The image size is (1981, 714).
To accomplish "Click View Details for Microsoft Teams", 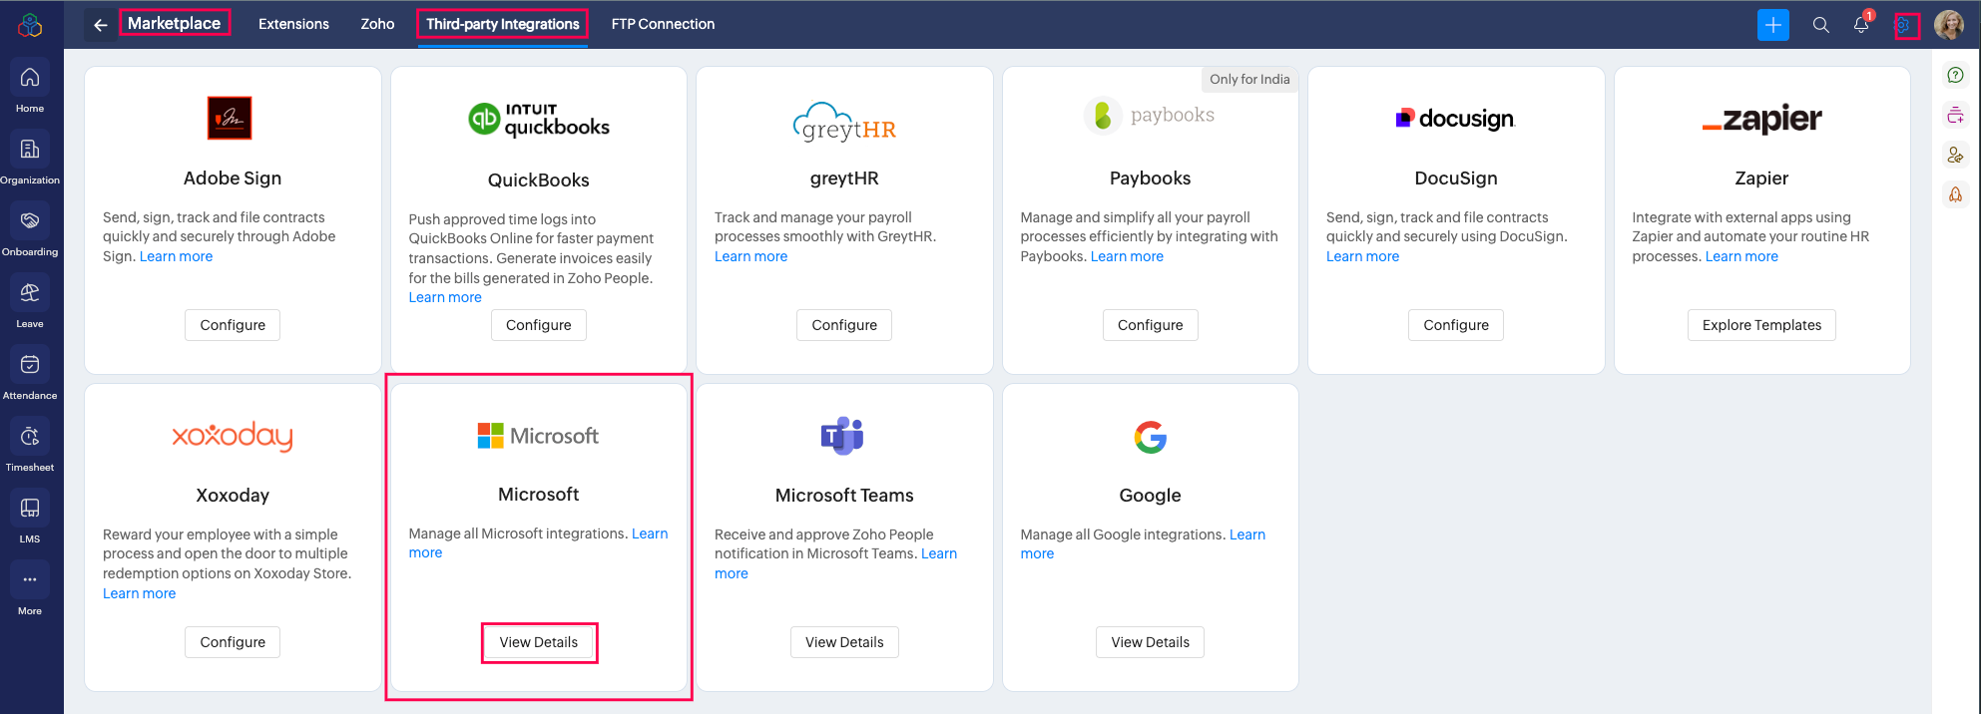I will tap(844, 642).
